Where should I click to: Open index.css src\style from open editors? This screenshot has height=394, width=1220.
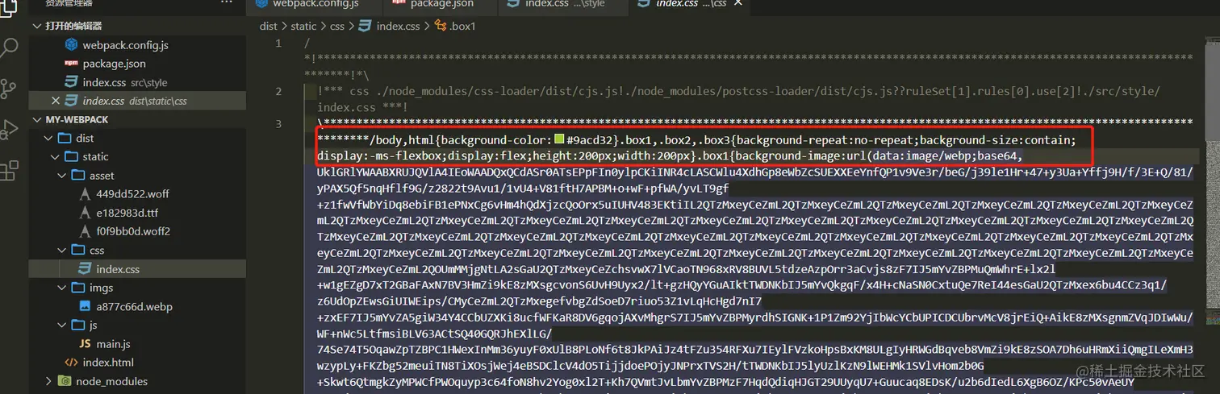coord(125,82)
